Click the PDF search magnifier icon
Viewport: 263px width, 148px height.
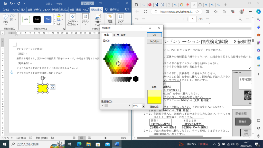coord(240,19)
